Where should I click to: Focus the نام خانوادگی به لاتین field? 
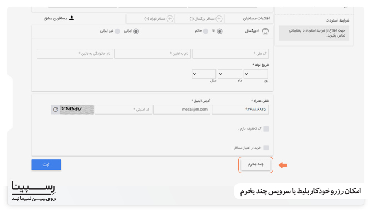75,54
